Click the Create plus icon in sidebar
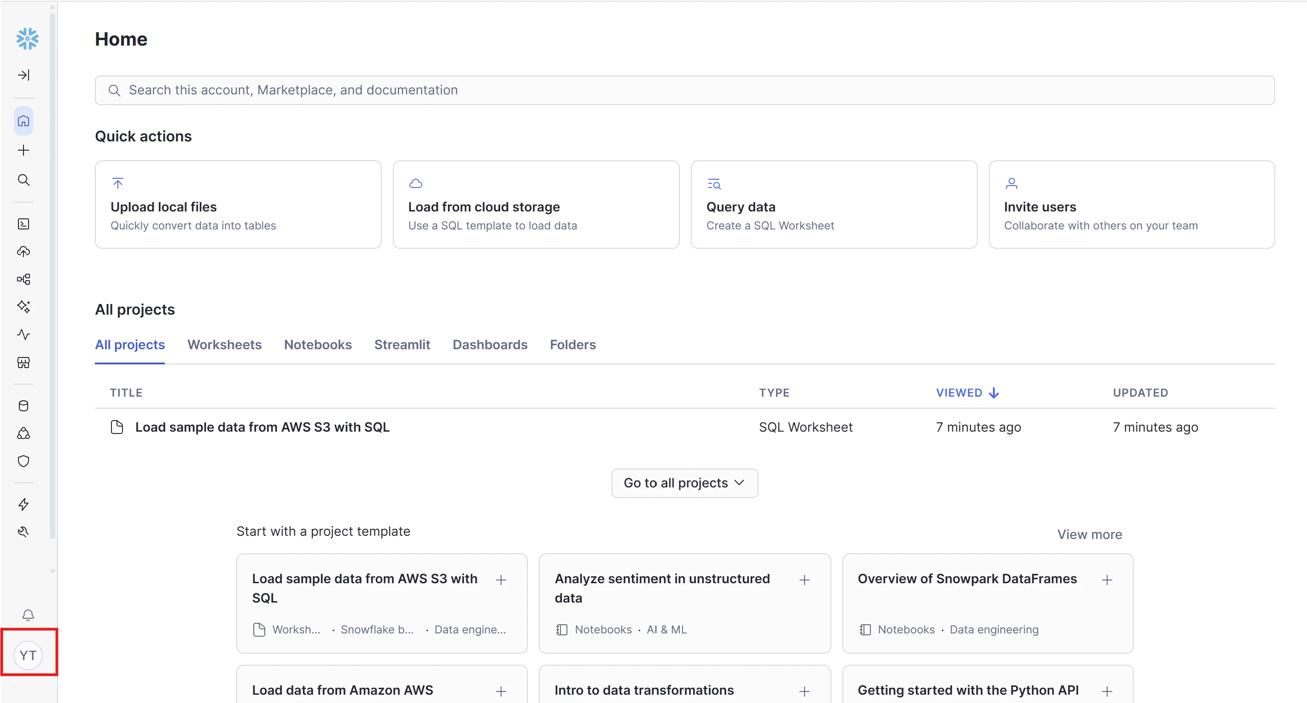 click(x=23, y=150)
